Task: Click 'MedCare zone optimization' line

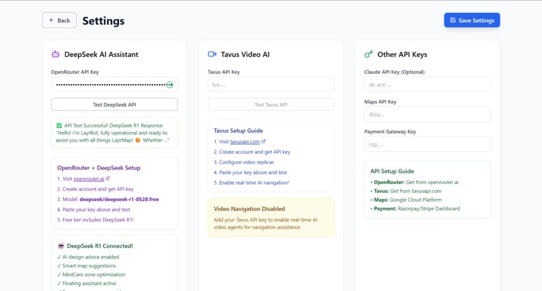Action: 91,275
